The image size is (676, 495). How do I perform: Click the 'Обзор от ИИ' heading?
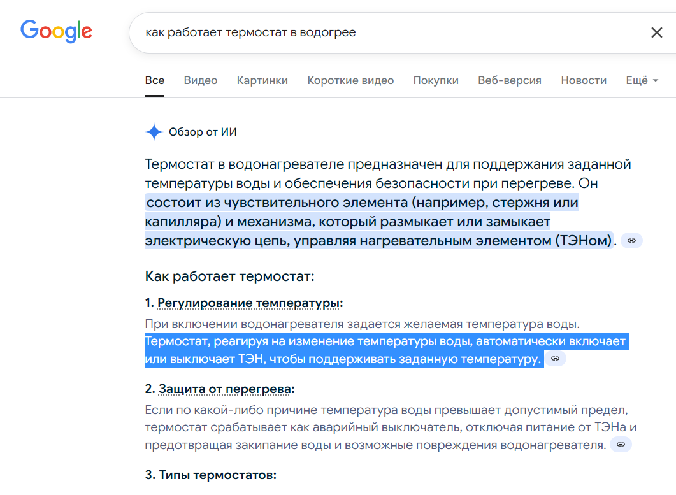tap(203, 132)
